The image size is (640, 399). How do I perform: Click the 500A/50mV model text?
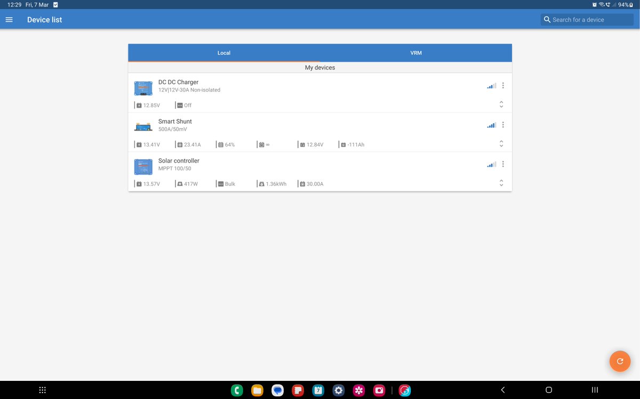(173, 129)
